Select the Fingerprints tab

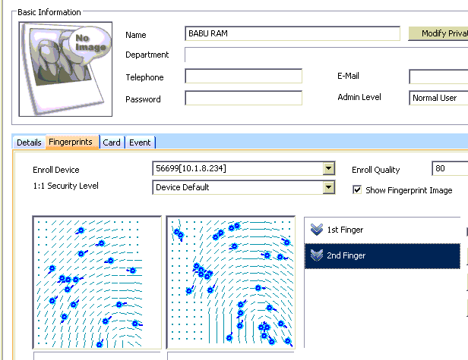coord(71,142)
